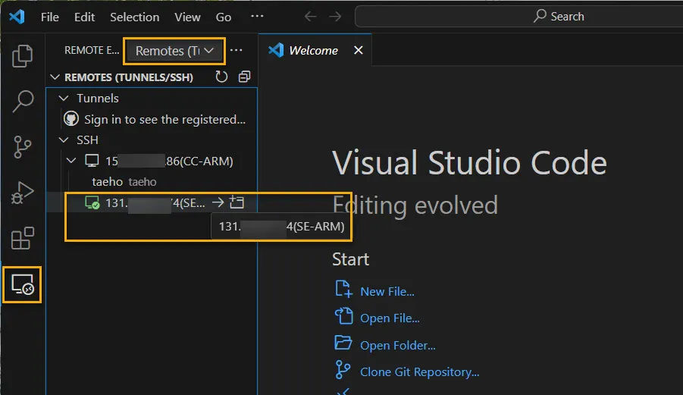Connect to 131 host in current window
This screenshot has height=395, width=683.
[x=218, y=202]
